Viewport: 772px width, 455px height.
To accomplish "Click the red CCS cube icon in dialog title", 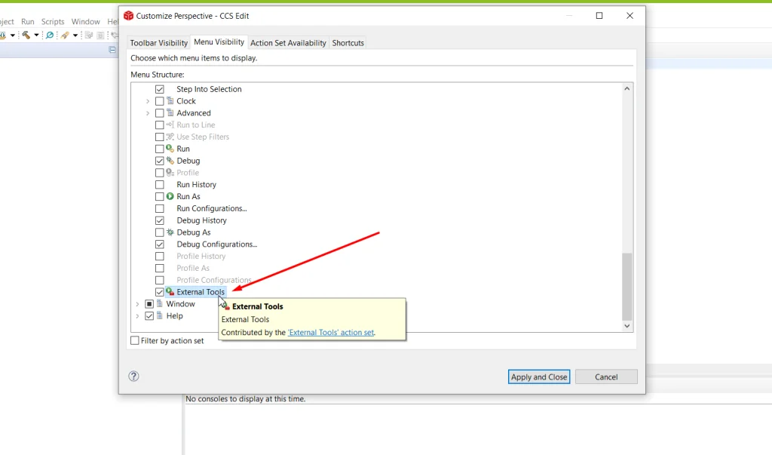I will point(128,16).
